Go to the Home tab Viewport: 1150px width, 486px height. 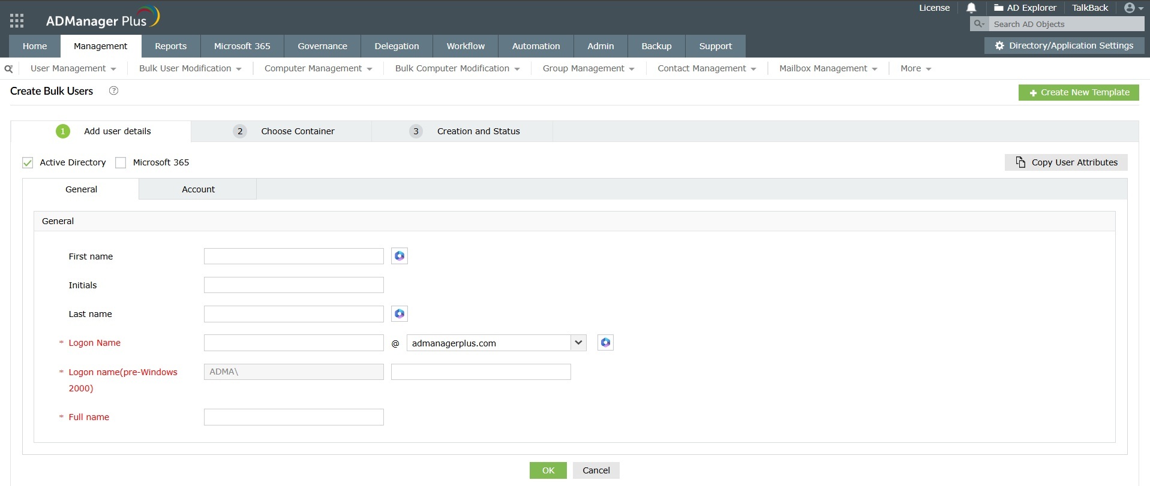[35, 46]
